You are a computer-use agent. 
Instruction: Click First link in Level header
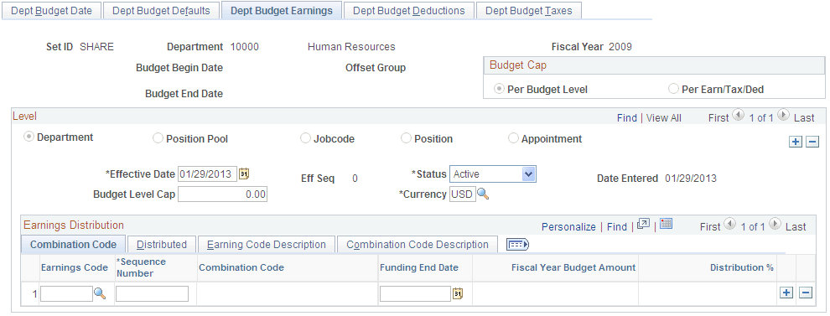pos(718,118)
